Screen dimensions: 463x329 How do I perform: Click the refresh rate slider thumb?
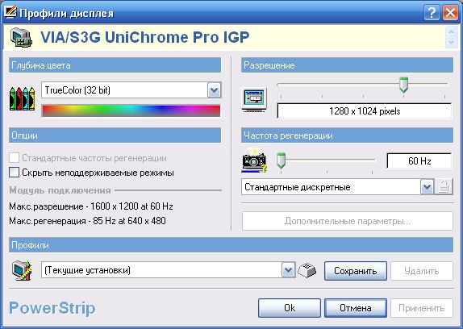click(x=281, y=160)
